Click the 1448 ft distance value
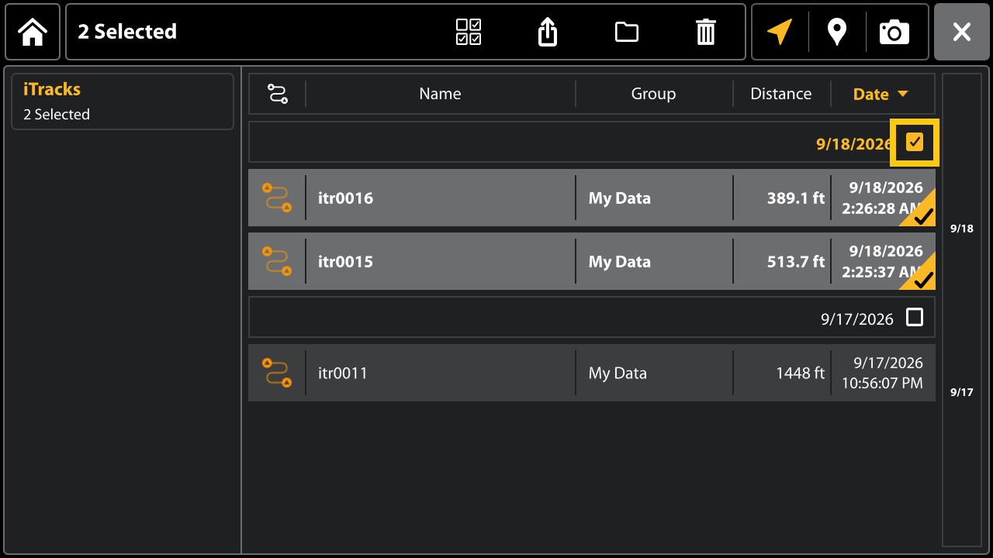 tap(800, 373)
